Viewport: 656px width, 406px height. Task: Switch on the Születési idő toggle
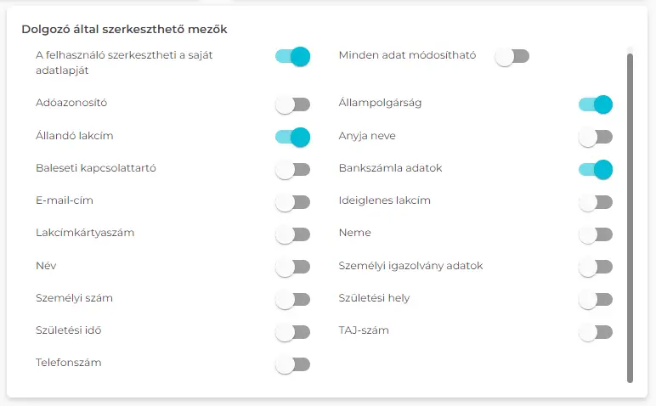point(292,332)
